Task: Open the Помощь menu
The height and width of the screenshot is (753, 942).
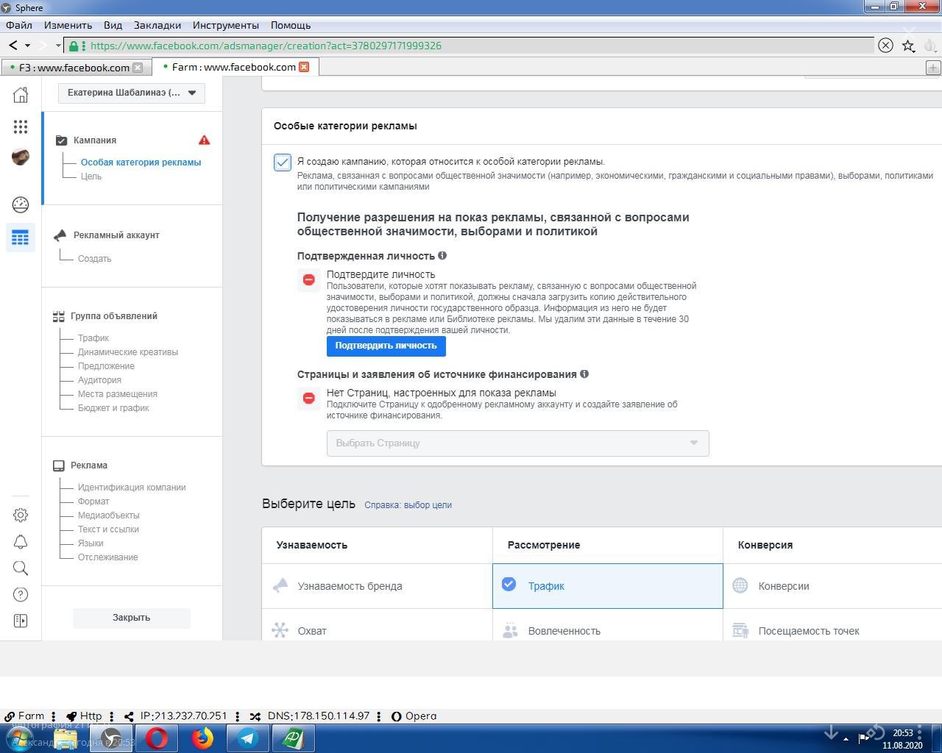Action: pos(291,25)
